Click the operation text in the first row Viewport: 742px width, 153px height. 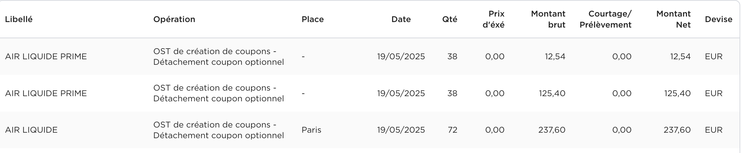tap(219, 57)
